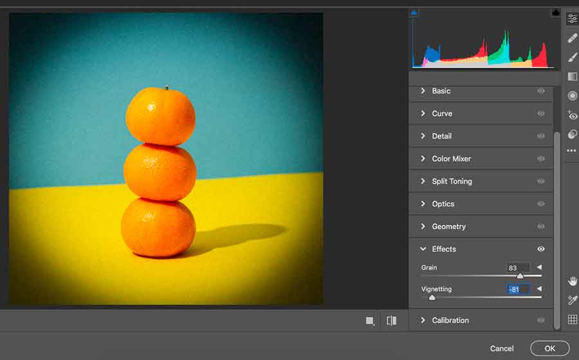Image resolution: width=579 pixels, height=360 pixels.
Task: Switch to before/after split view icon
Action: 391,321
